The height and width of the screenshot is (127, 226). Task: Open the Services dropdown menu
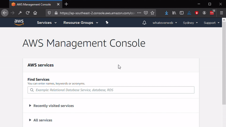(x=47, y=23)
